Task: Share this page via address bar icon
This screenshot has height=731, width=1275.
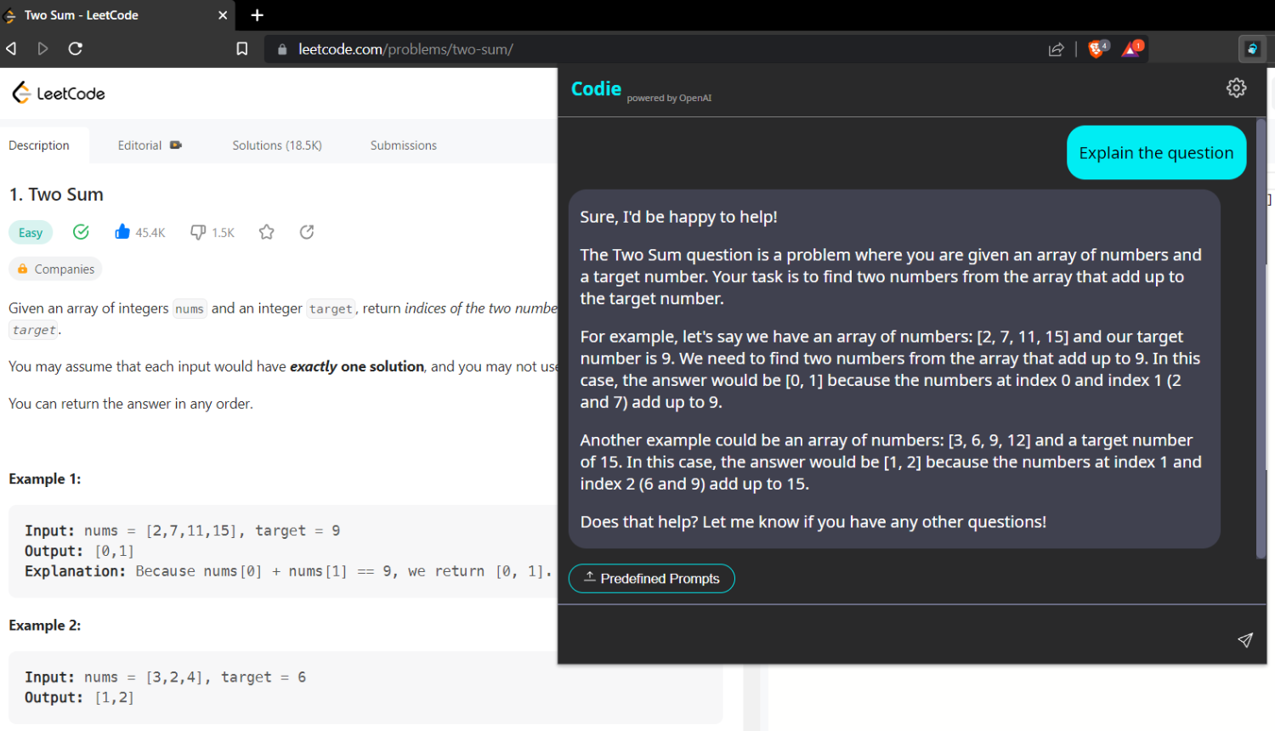Action: click(x=1056, y=49)
